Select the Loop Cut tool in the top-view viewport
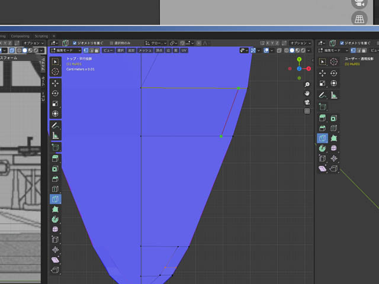 (55, 189)
